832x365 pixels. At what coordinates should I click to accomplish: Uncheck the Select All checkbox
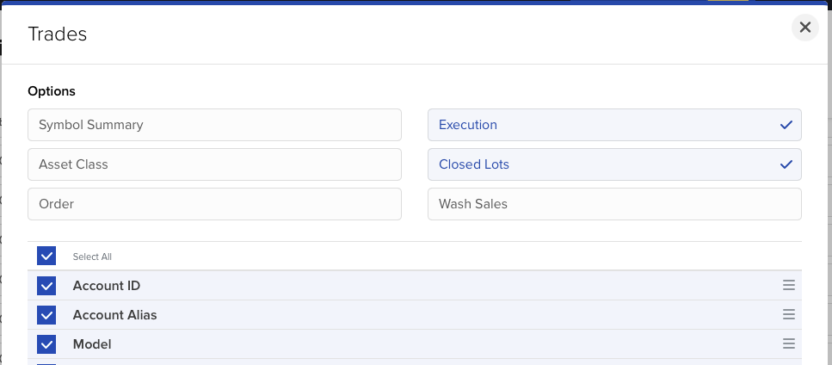pyautogui.click(x=46, y=257)
